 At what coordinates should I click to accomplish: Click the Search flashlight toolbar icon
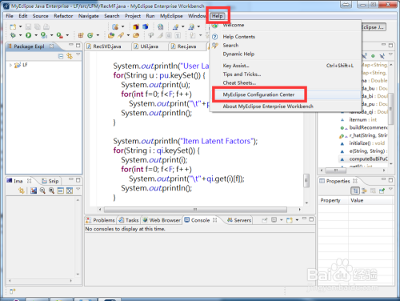121,35
